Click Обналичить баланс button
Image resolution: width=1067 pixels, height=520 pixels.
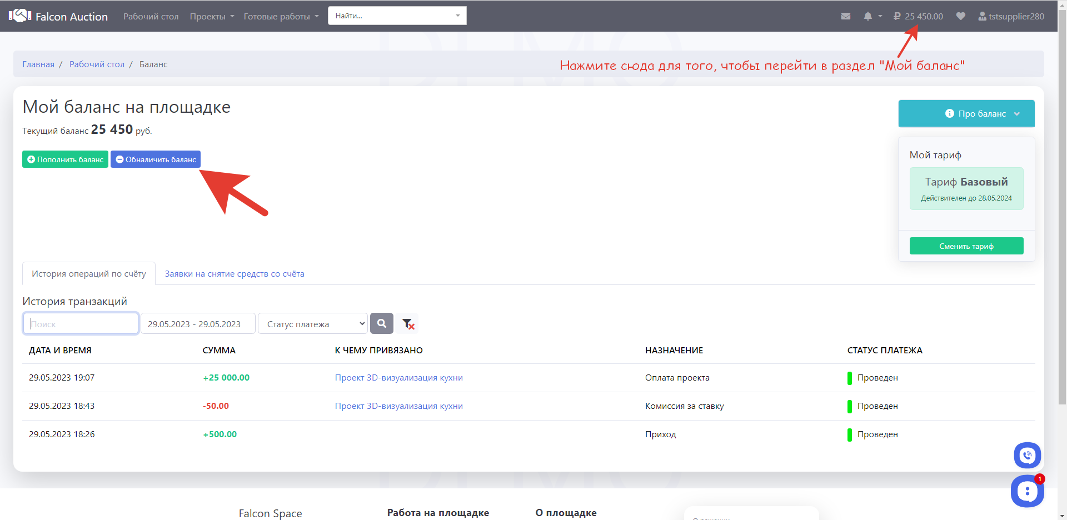[156, 159]
